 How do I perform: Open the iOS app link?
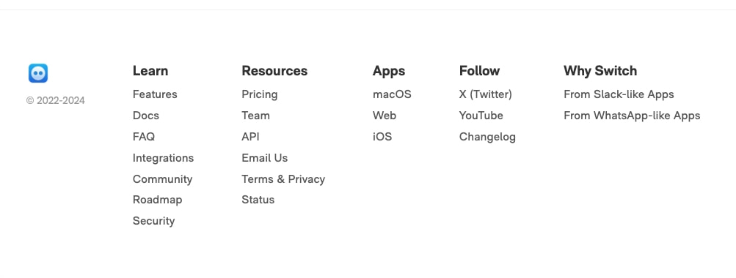pyautogui.click(x=382, y=137)
